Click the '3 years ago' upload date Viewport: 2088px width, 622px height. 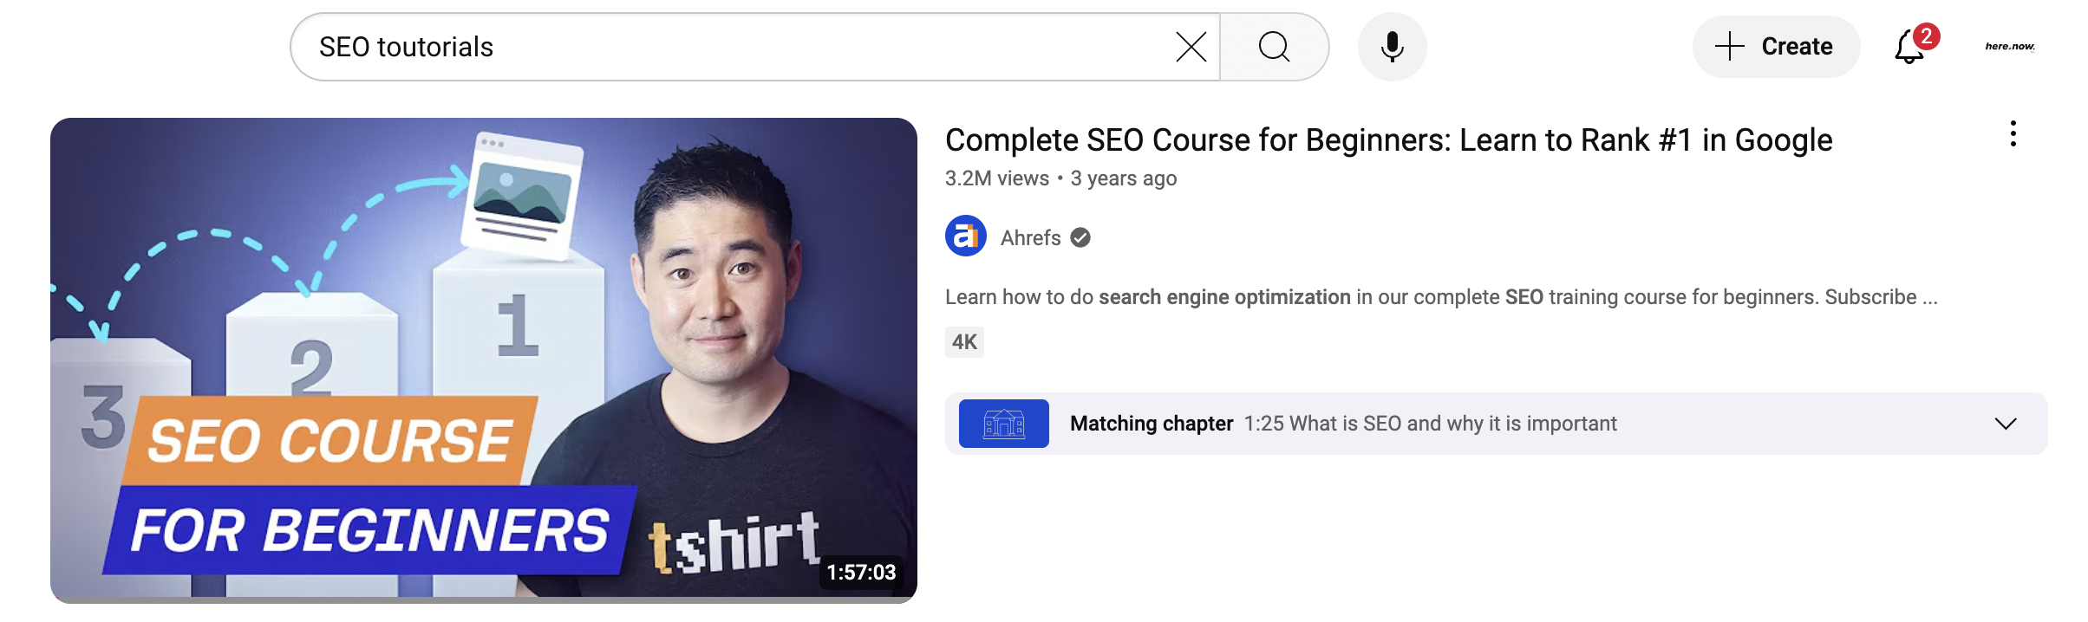[x=1123, y=178]
